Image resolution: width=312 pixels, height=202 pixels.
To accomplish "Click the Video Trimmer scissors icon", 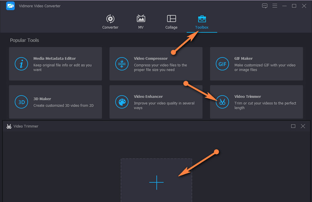I will [x=222, y=102].
